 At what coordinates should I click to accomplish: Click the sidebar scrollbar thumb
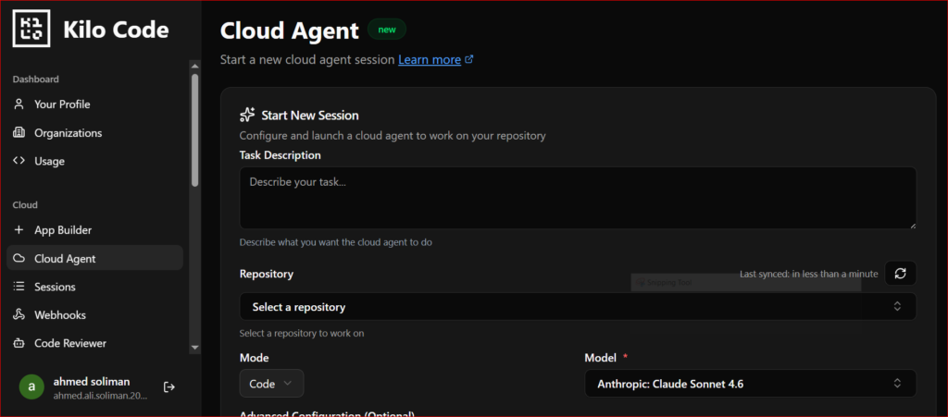pyautogui.click(x=194, y=129)
